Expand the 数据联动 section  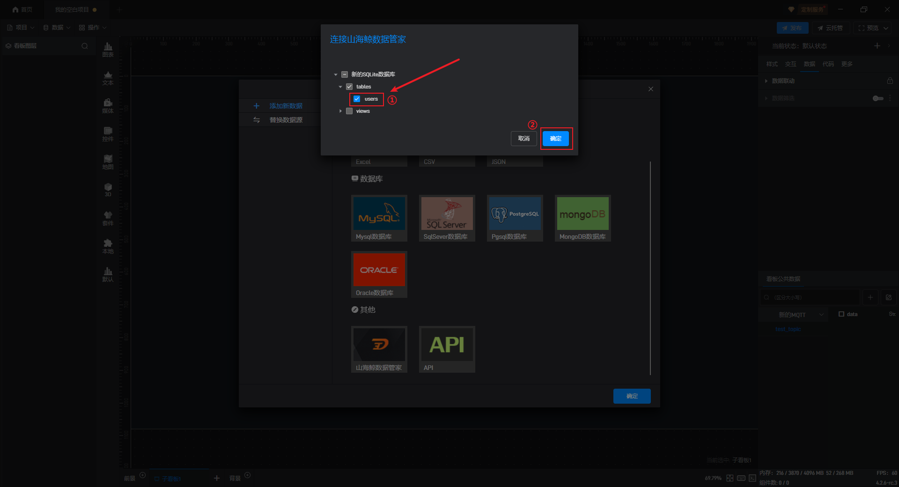click(x=766, y=81)
